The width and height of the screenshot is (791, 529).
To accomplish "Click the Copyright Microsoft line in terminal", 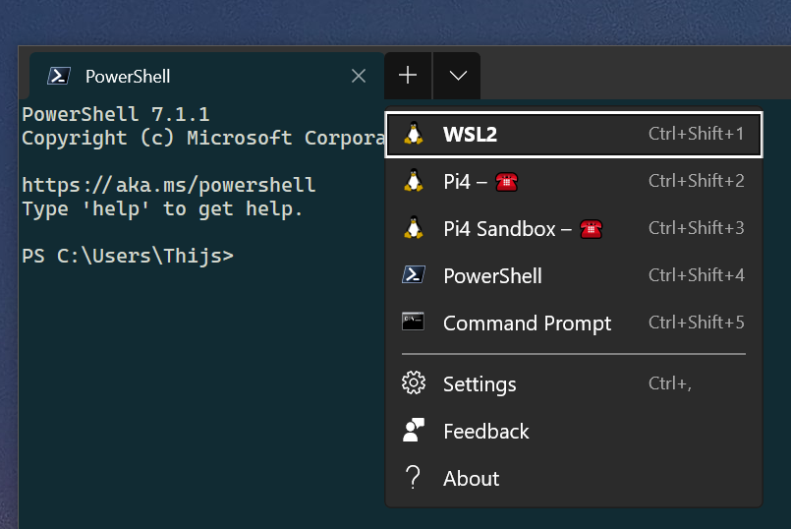I will pyautogui.click(x=203, y=139).
